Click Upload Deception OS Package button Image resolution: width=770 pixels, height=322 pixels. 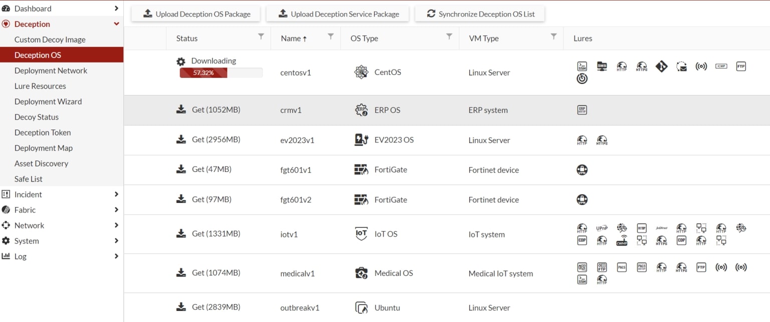click(196, 14)
